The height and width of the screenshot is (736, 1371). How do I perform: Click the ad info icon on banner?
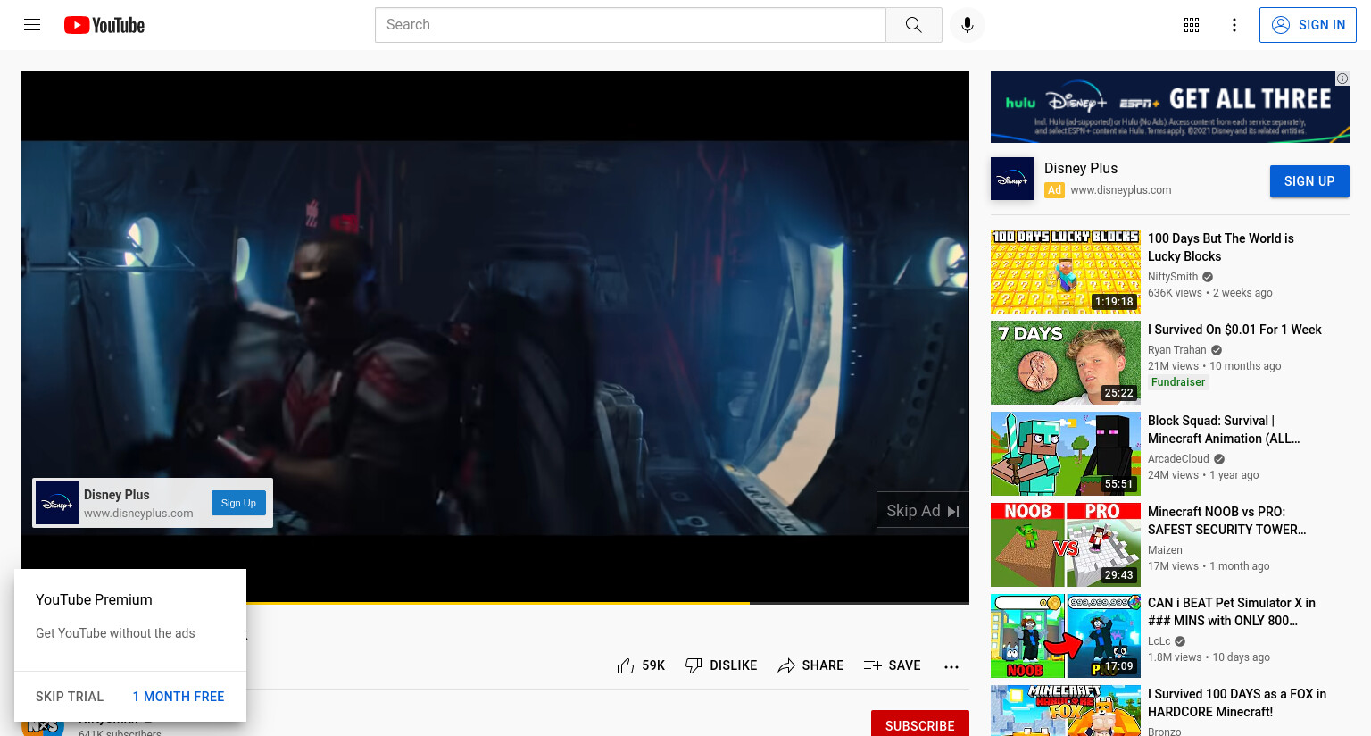point(1342,79)
